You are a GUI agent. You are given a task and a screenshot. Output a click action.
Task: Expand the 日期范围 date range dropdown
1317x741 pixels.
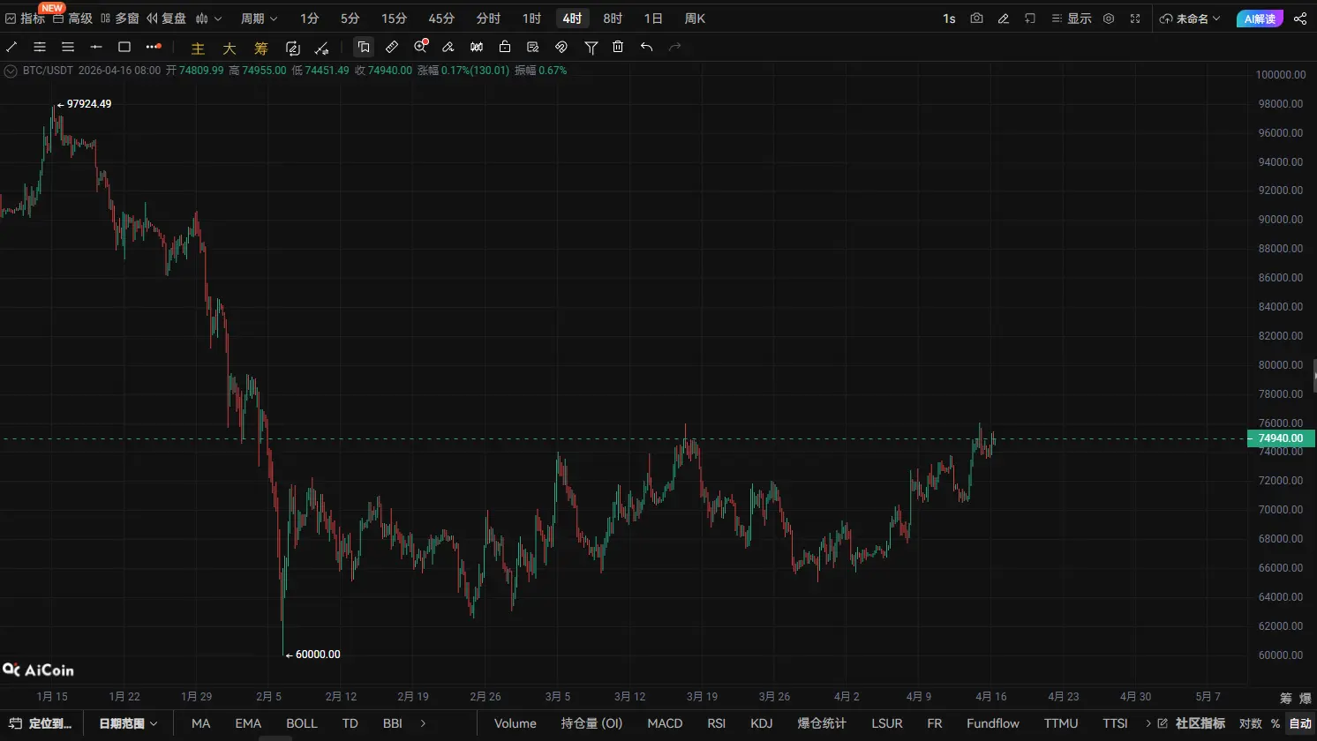click(128, 723)
